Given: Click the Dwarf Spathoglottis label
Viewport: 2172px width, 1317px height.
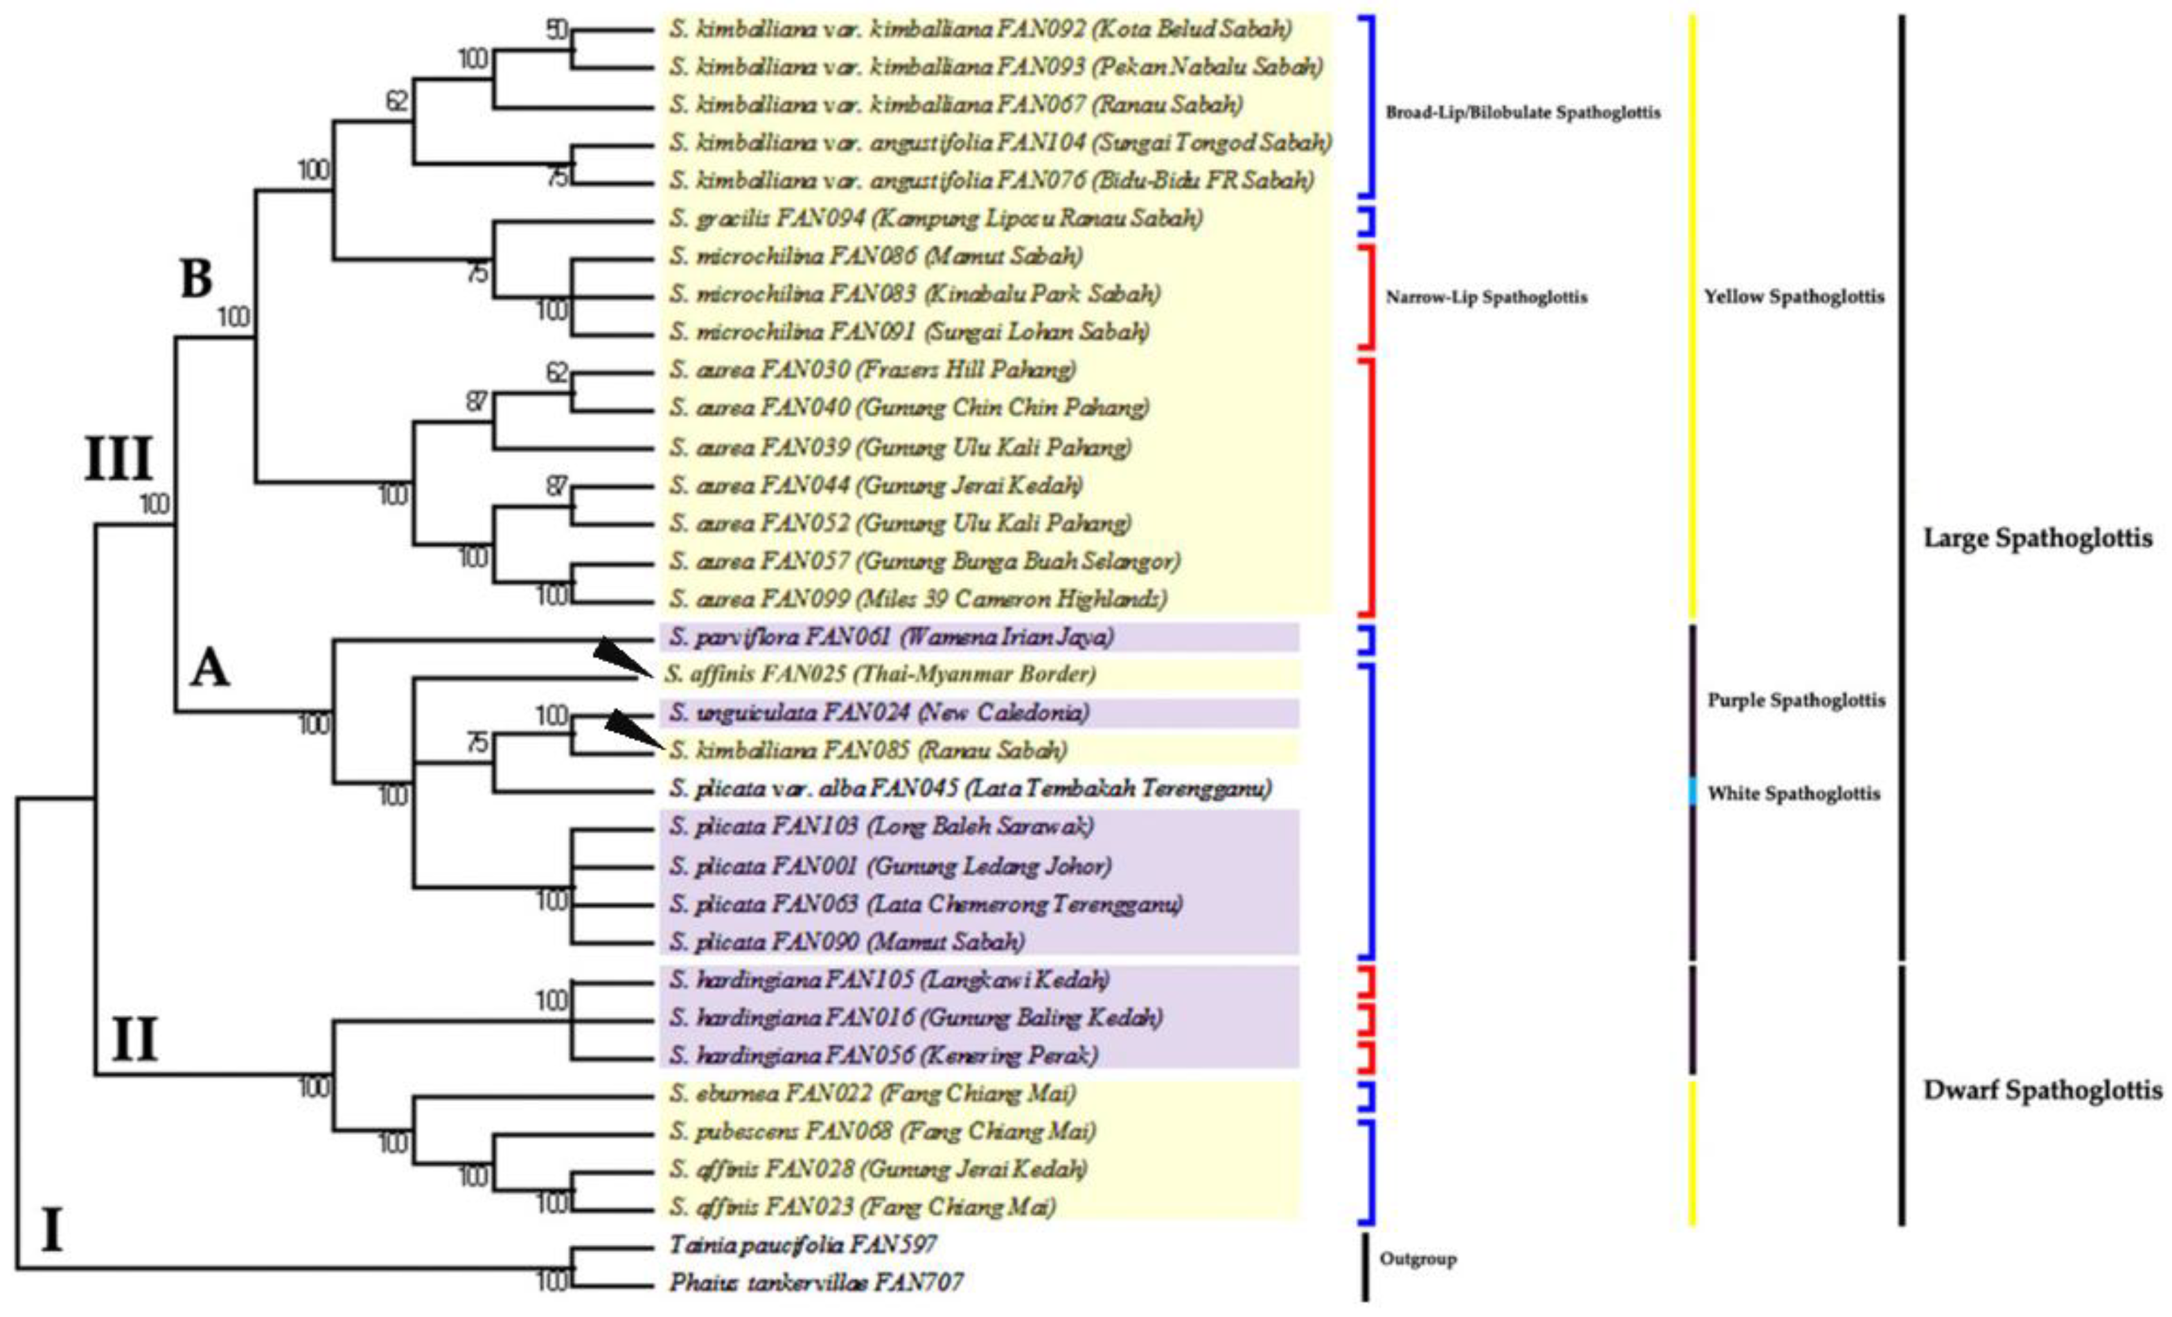Looking at the screenshot, I should 2042,1091.
